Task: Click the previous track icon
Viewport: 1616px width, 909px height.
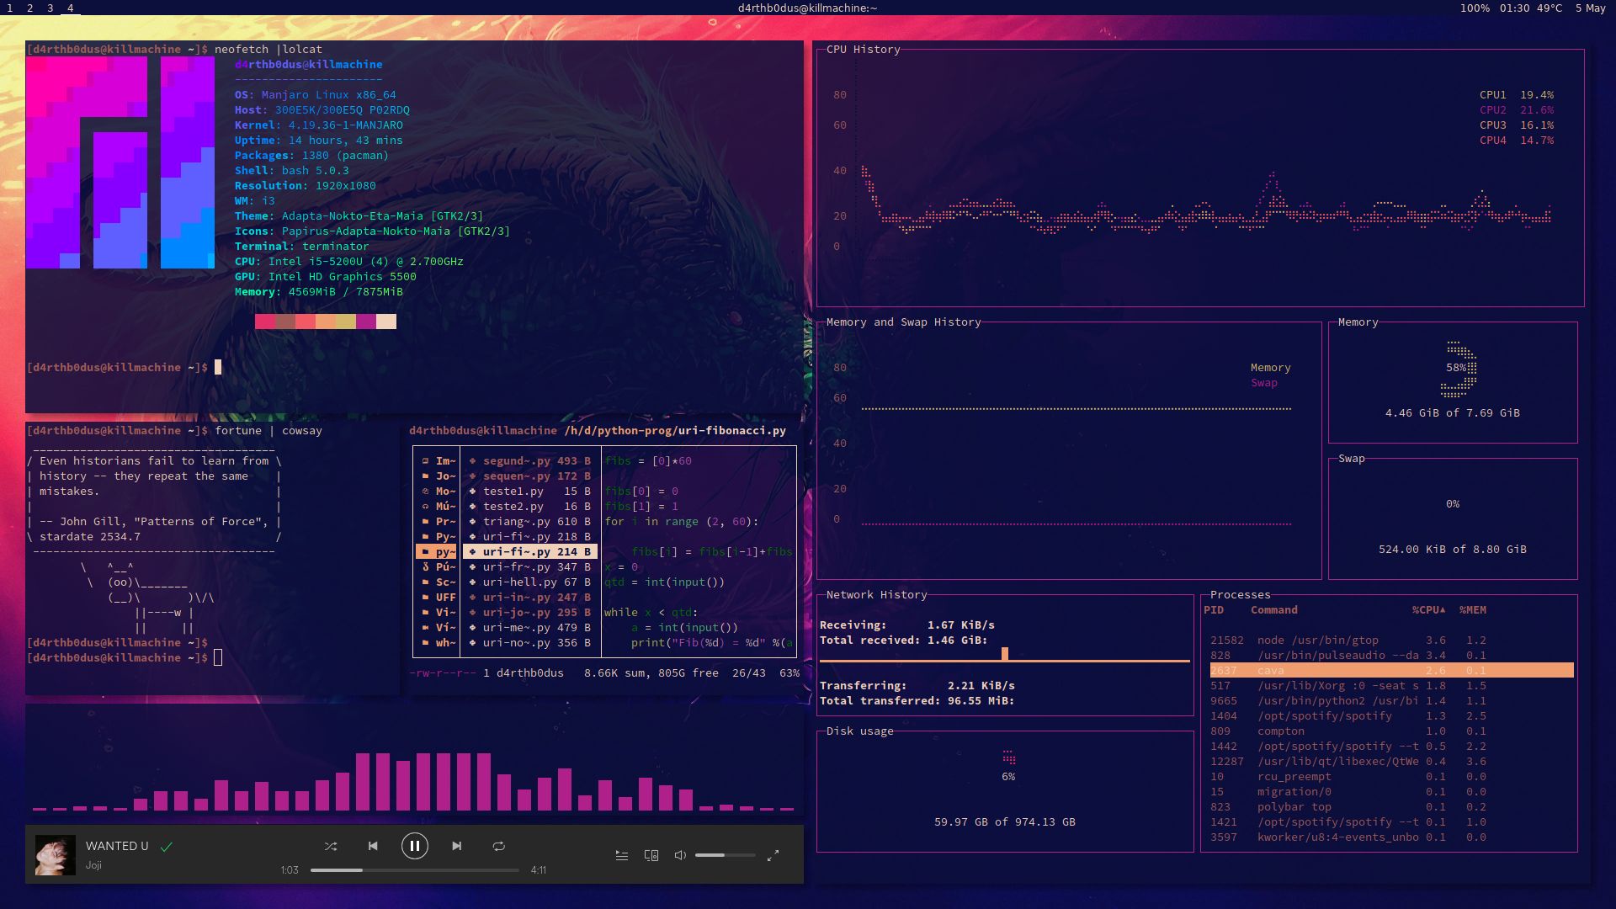Action: [373, 846]
